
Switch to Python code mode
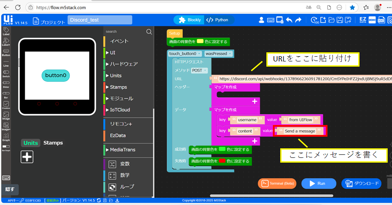[x=217, y=20]
